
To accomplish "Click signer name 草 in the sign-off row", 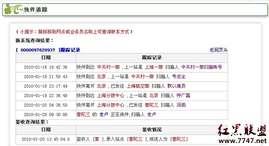I will coord(97,139).
